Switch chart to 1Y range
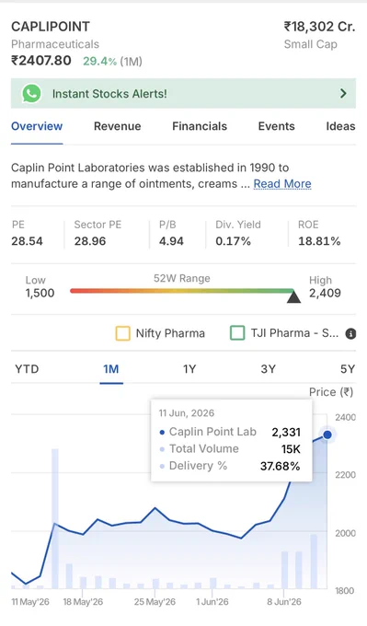The width and height of the screenshot is (367, 626). point(189,369)
